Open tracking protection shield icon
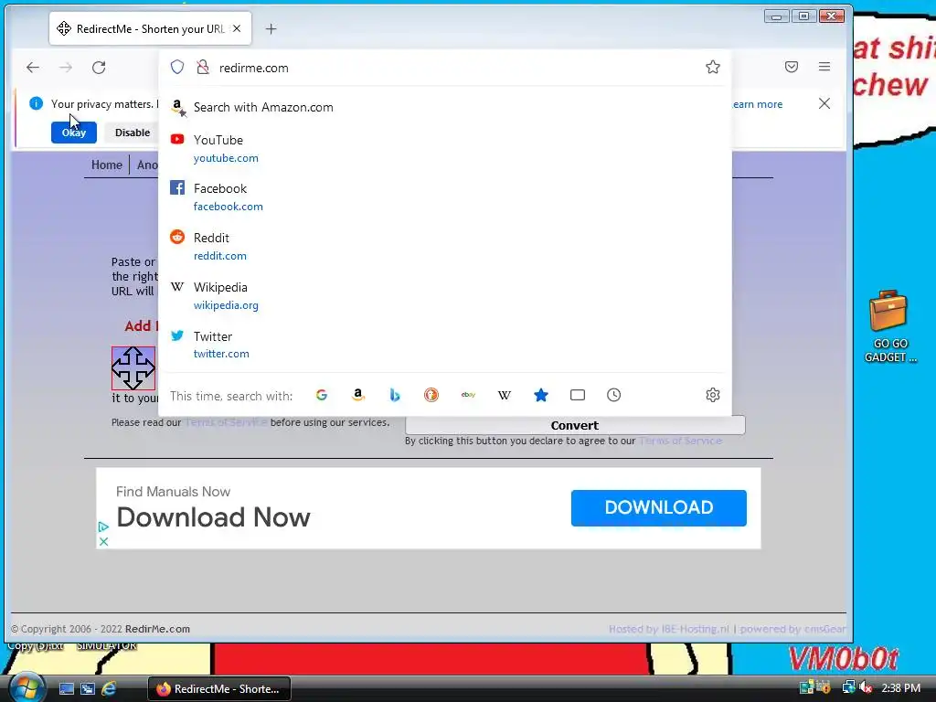Image resolution: width=936 pixels, height=702 pixels. click(177, 67)
